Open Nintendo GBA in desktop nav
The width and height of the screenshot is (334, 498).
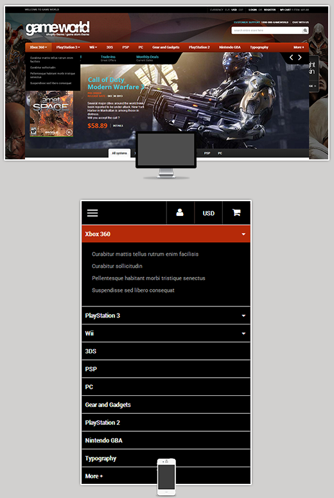(x=230, y=48)
